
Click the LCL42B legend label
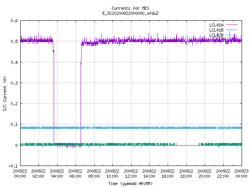(x=216, y=35)
